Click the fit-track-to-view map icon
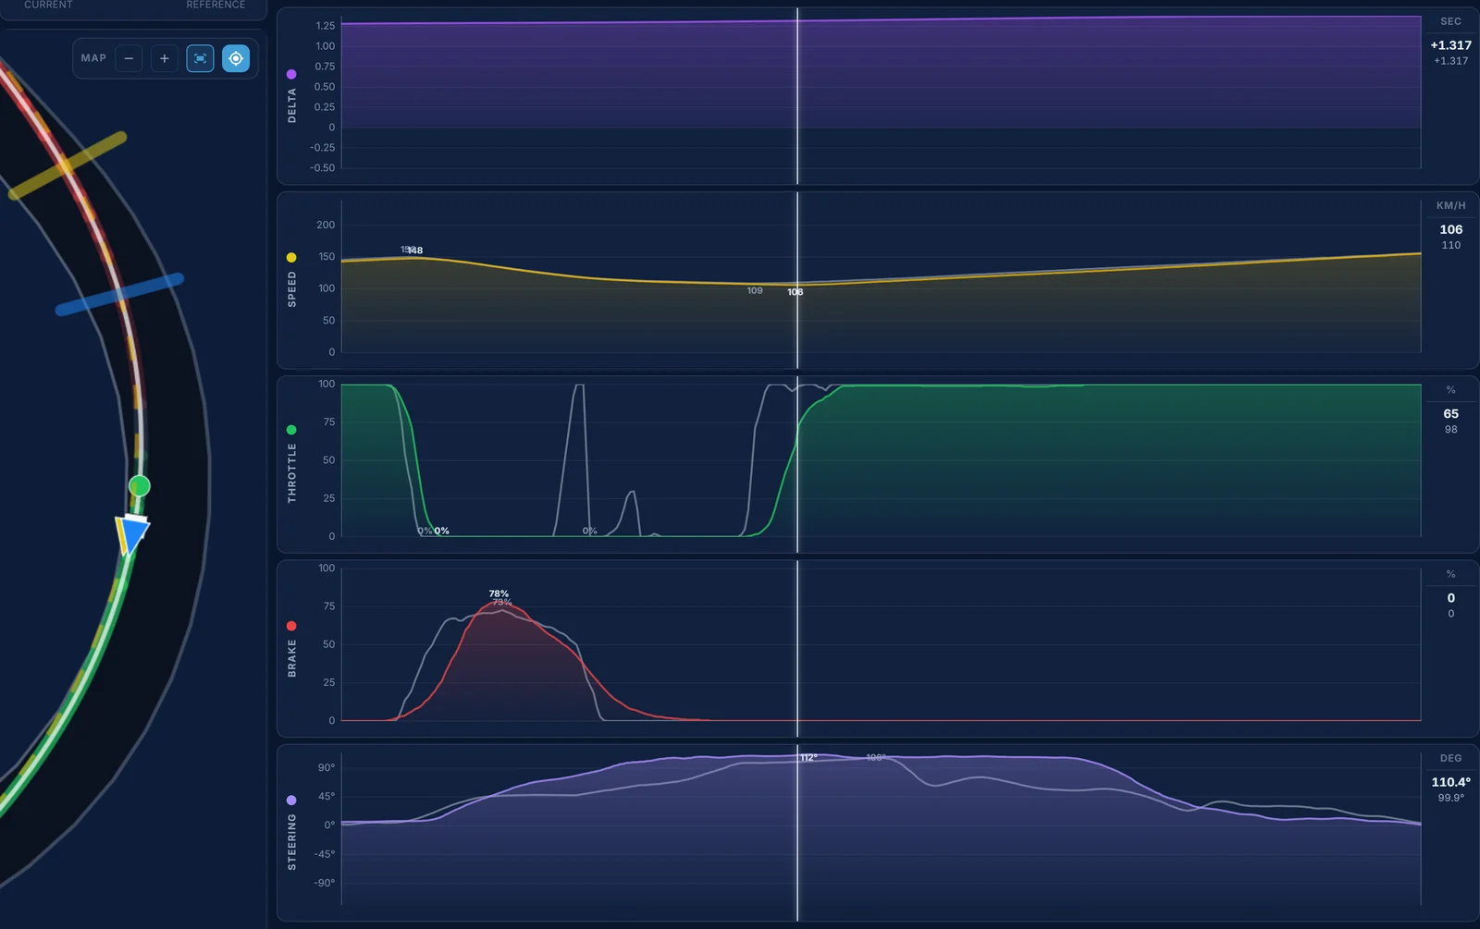The width and height of the screenshot is (1480, 929). click(200, 58)
